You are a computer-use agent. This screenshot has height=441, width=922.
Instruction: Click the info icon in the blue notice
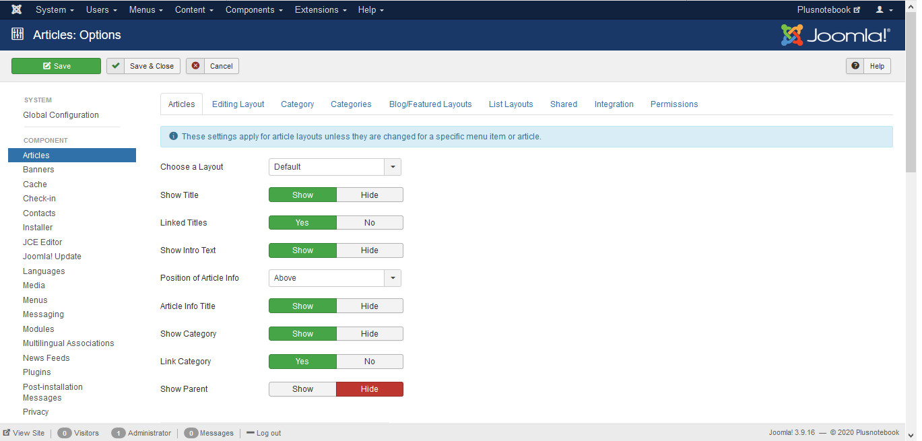(174, 136)
